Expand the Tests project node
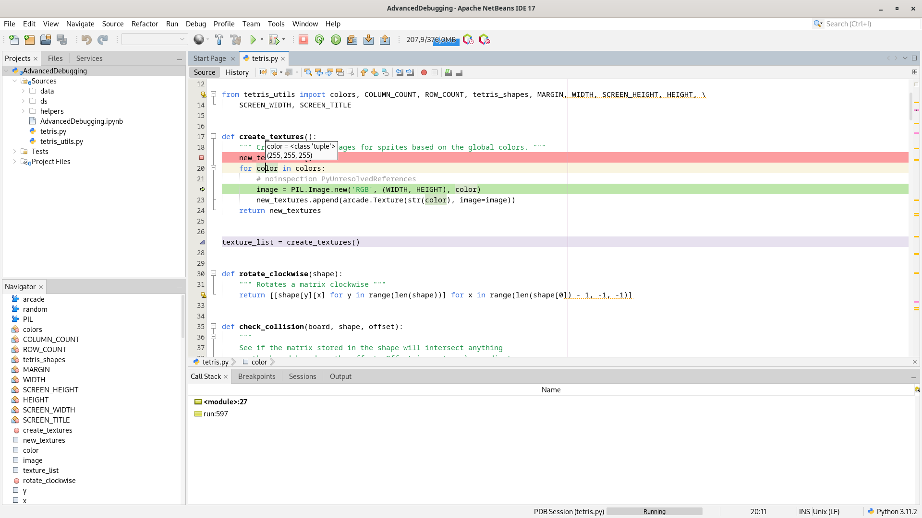The width and height of the screenshot is (922, 518). point(15,152)
